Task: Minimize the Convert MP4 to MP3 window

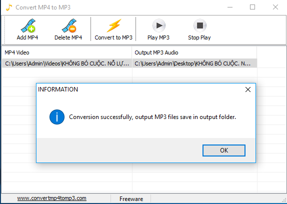Action: tap(230, 7)
